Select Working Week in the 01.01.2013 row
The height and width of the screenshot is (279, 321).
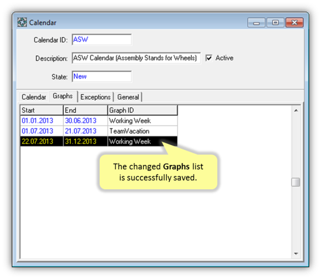click(142, 121)
